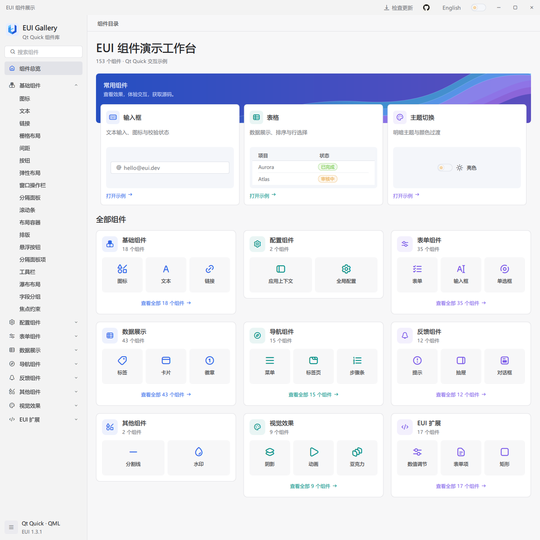Open the 应用上下文 tile
Viewport: 540px width, 540px height.
pyautogui.click(x=280, y=275)
